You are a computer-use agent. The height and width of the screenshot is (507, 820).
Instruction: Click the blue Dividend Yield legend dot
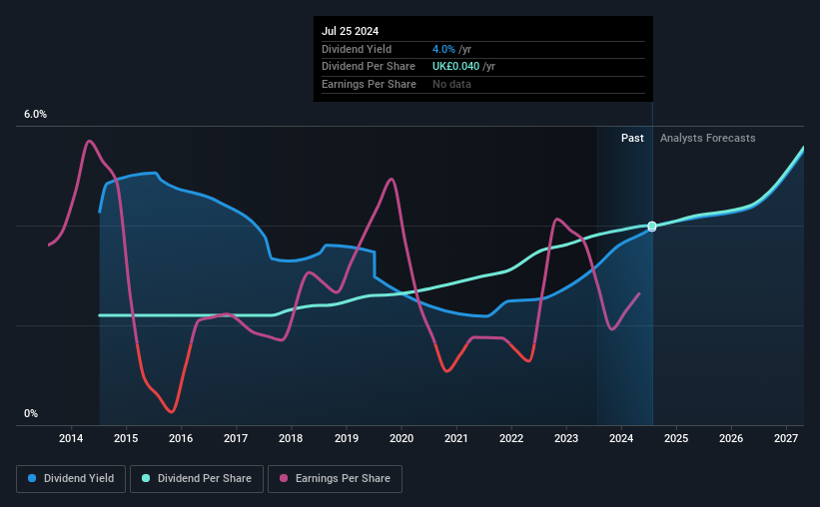(x=32, y=478)
